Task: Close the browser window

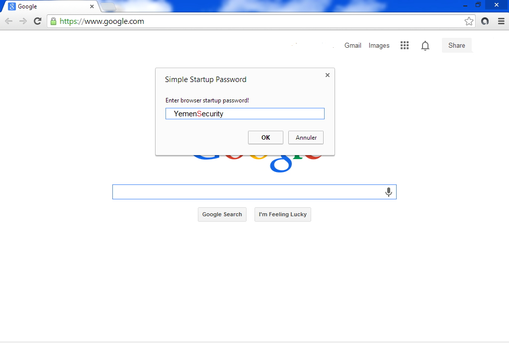Action: pyautogui.click(x=497, y=5)
